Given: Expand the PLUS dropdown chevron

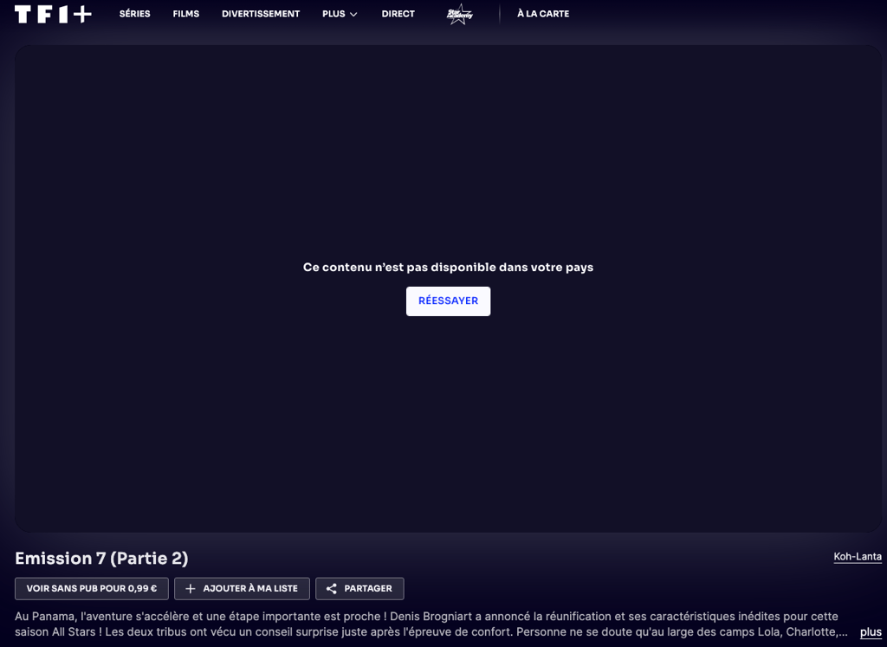Looking at the screenshot, I should (x=353, y=14).
